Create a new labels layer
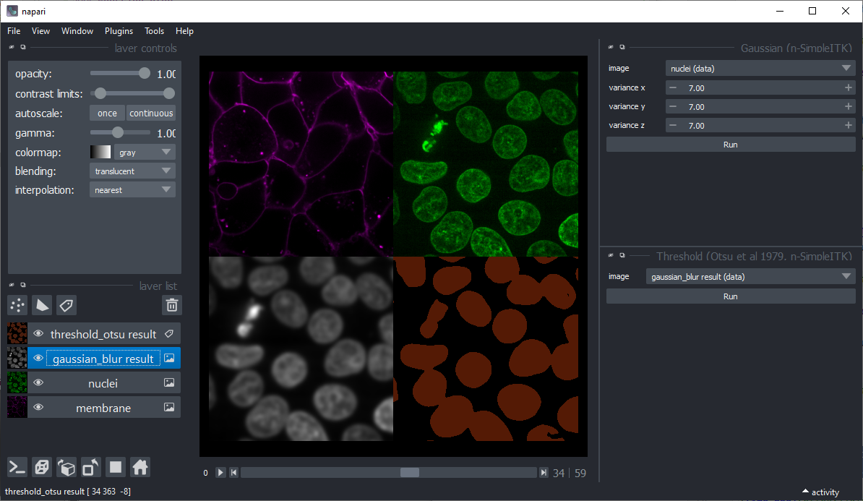Screen dimensions: 863x501 [x=66, y=305]
